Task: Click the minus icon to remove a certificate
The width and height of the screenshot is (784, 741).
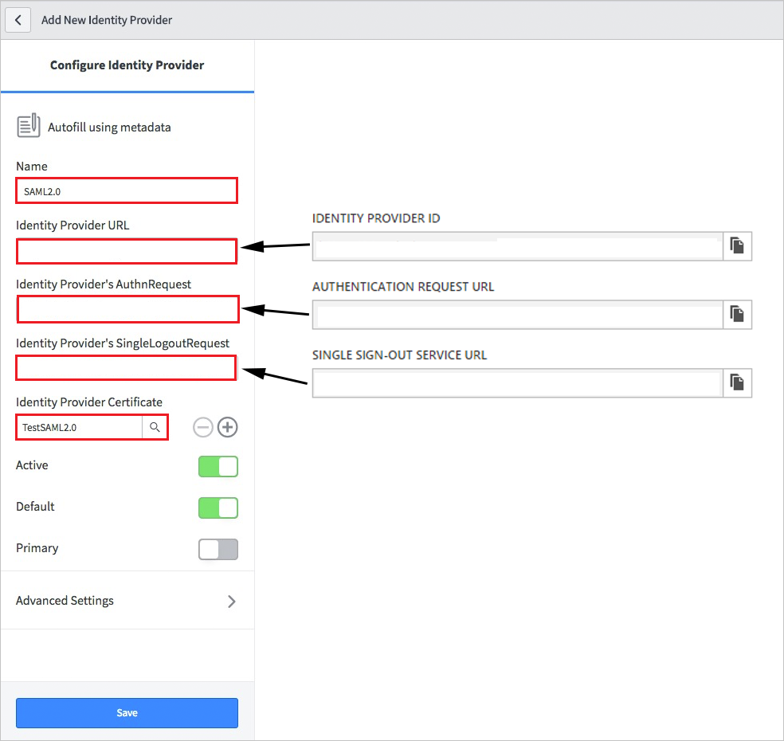Action: 203,427
